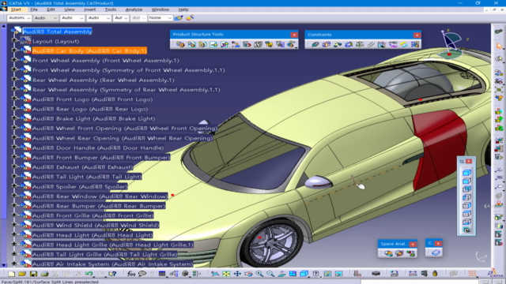Expand the AudiR8 Spoiler tree node
The height and width of the screenshot is (284, 506).
pos(14,186)
